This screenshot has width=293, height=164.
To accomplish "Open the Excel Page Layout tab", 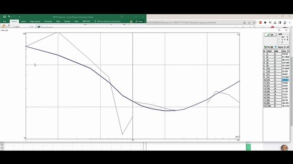I will [35, 21].
